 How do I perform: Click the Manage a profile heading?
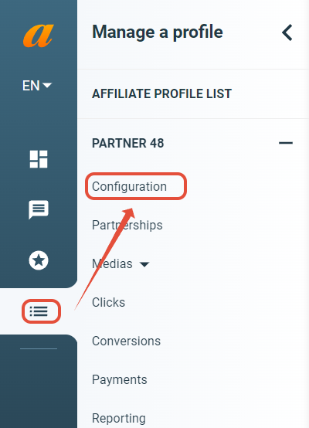pyautogui.click(x=158, y=32)
